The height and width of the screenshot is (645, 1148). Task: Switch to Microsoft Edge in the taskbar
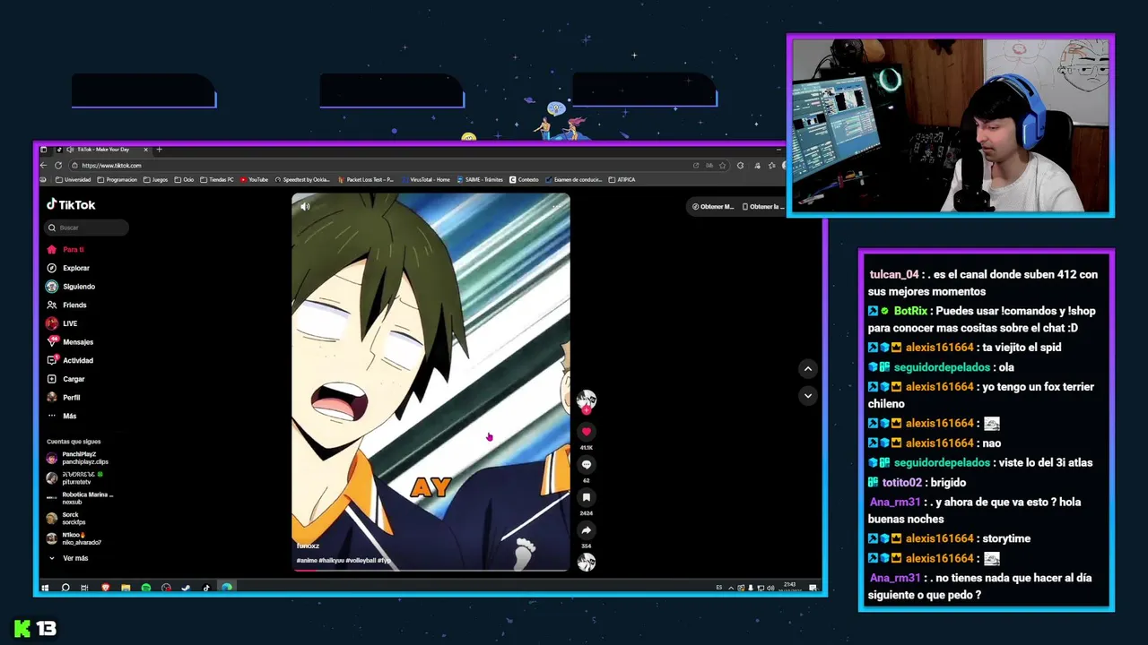(226, 588)
